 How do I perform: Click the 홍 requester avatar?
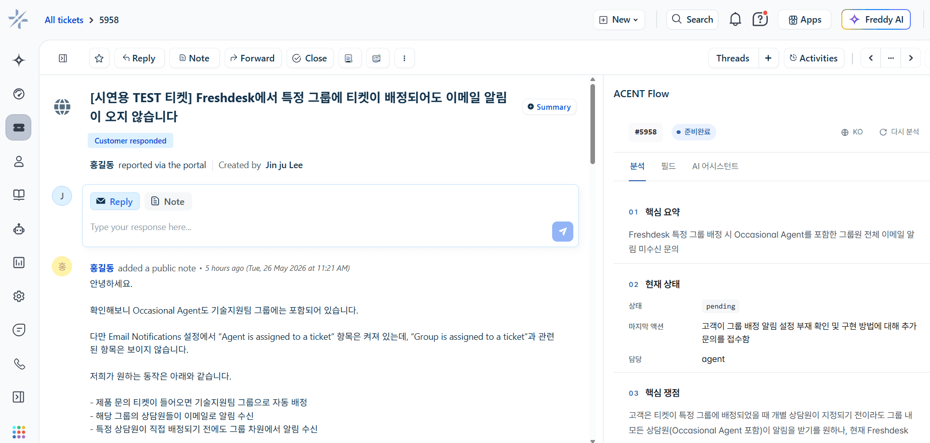(x=62, y=266)
